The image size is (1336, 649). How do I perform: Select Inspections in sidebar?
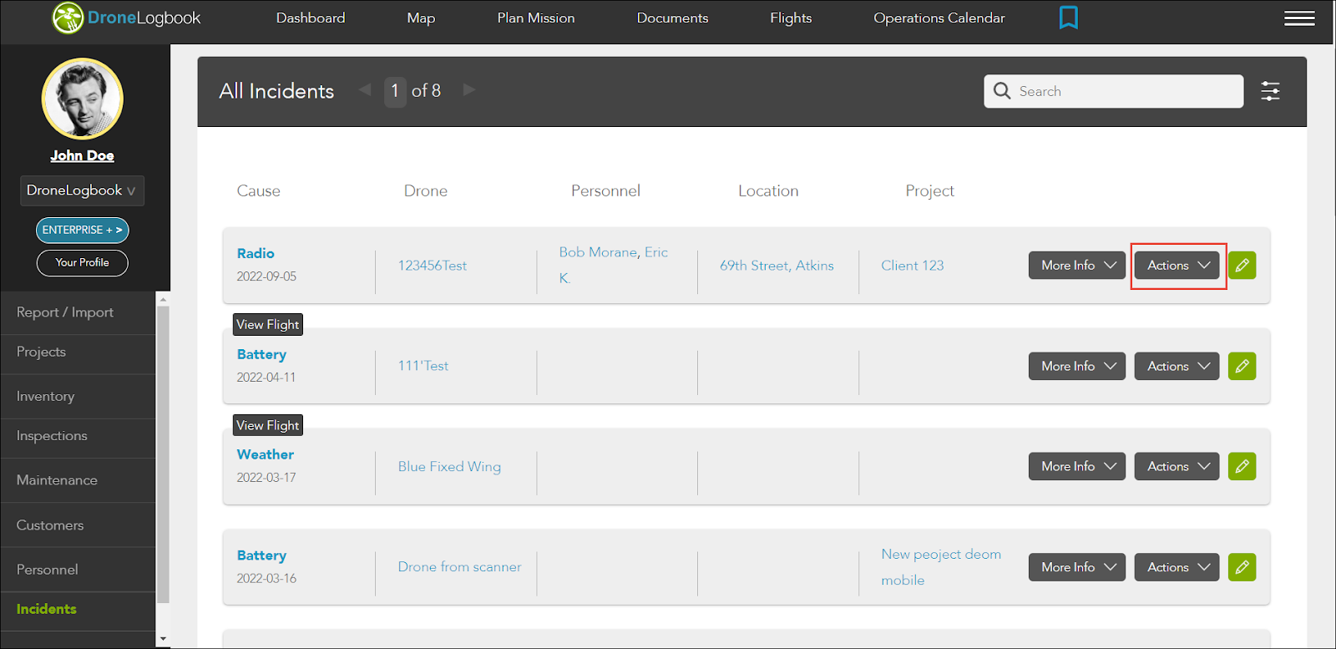78,436
